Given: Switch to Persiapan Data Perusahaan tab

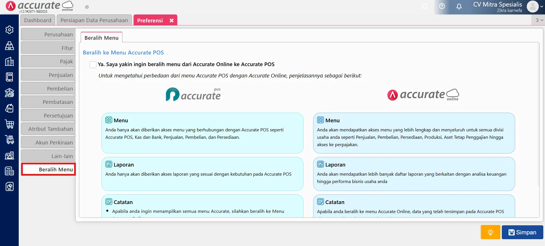Looking at the screenshot, I should point(94,20).
